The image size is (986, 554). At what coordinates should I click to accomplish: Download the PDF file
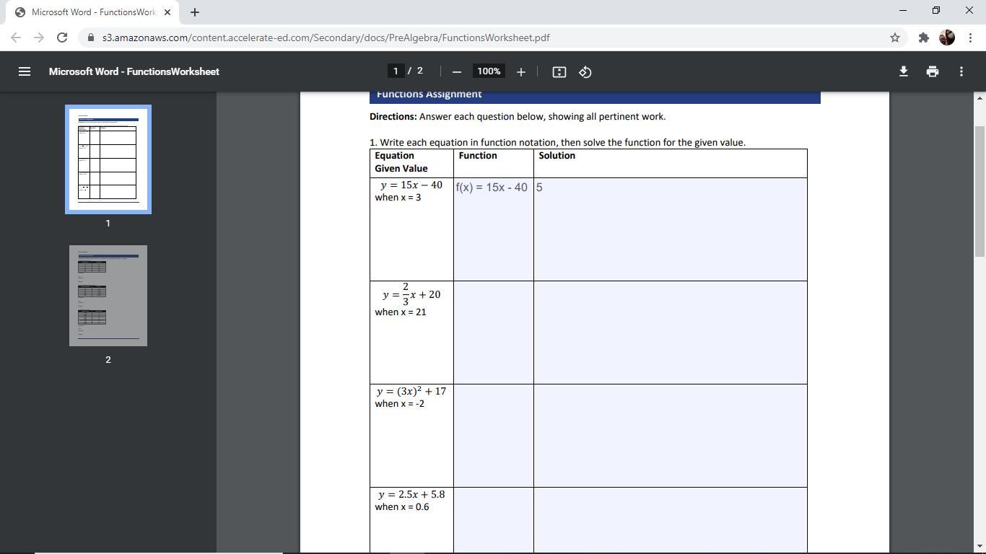click(x=903, y=71)
